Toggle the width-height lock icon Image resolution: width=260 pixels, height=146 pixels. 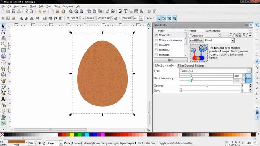coord(115,18)
